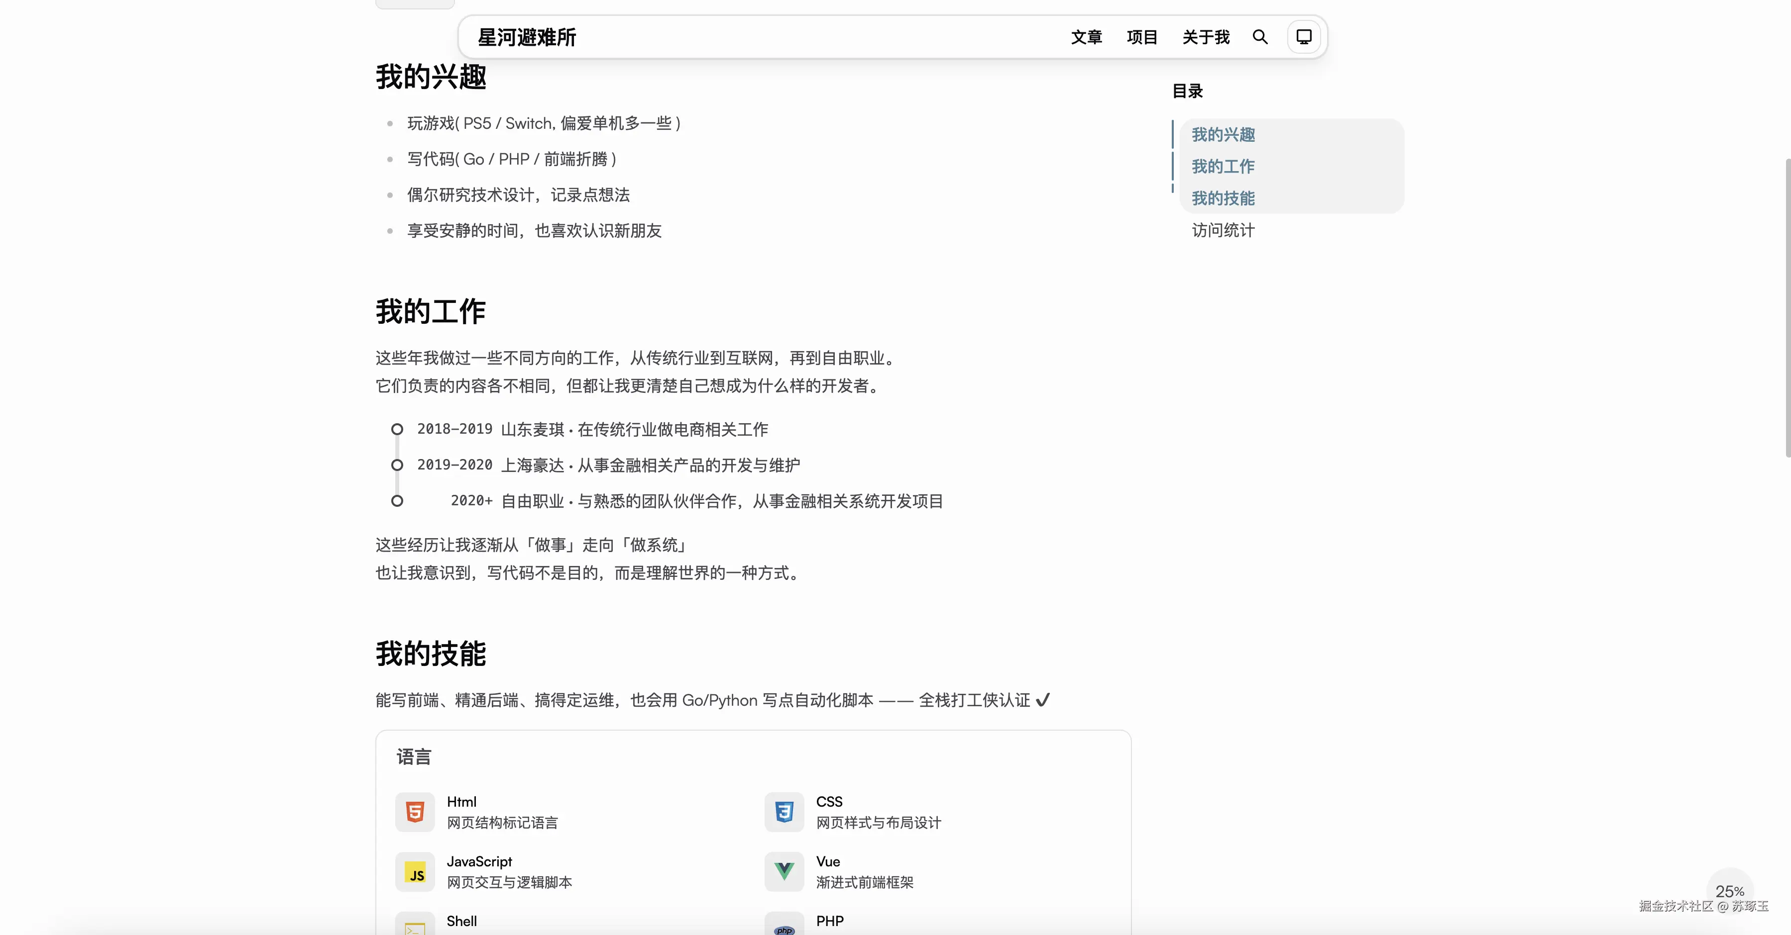Click the 25% scroll progress indicator
This screenshot has width=1791, height=935.
pyautogui.click(x=1729, y=891)
